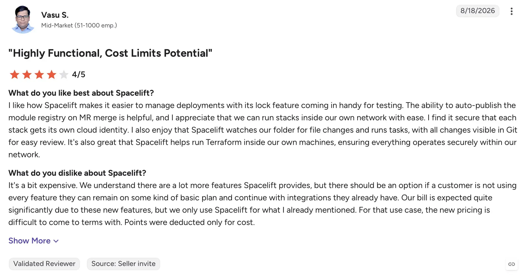This screenshot has height=276, width=526.
Task: Click the Validated Reviewer badge
Action: [x=44, y=264]
